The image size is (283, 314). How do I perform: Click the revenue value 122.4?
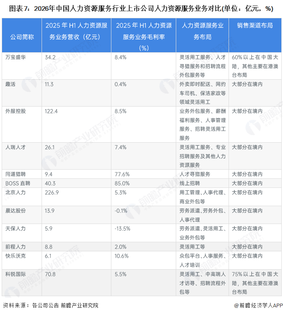(51, 111)
